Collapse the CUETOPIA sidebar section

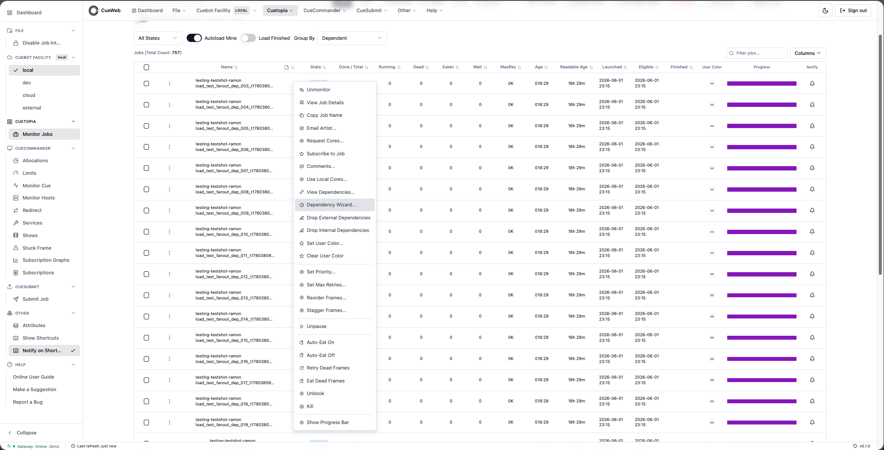(73, 122)
